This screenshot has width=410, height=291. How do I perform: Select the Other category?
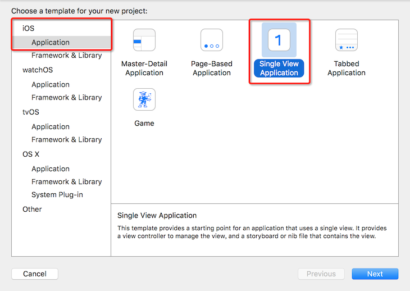pyautogui.click(x=32, y=210)
